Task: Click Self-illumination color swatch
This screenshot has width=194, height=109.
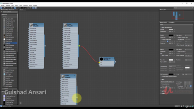Action: [x=171, y=74]
